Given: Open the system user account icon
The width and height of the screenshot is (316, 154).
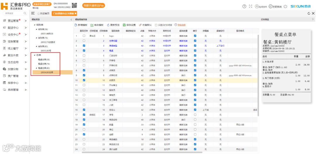Looking at the screenshot, I should coord(257,6).
